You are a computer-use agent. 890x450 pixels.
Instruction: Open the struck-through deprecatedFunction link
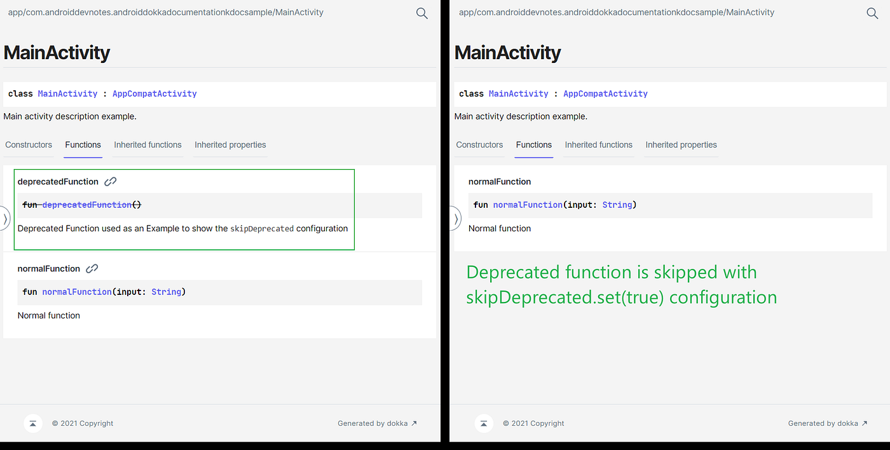[x=86, y=205]
